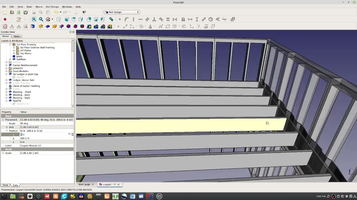The height and width of the screenshot is (200, 357).
Task: Select Blocking - Back in model tree
Action: pyautogui.click(x=21, y=95)
